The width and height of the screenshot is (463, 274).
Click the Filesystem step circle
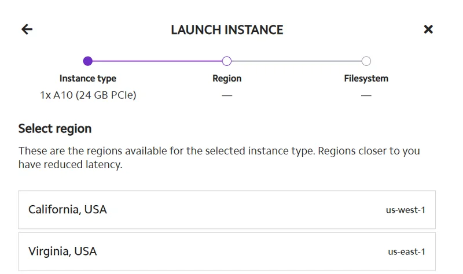point(366,61)
